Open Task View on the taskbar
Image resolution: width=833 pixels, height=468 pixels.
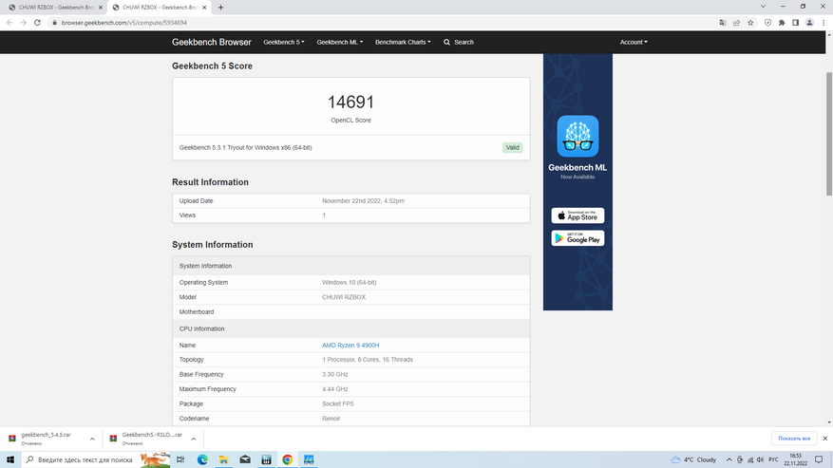[180, 459]
